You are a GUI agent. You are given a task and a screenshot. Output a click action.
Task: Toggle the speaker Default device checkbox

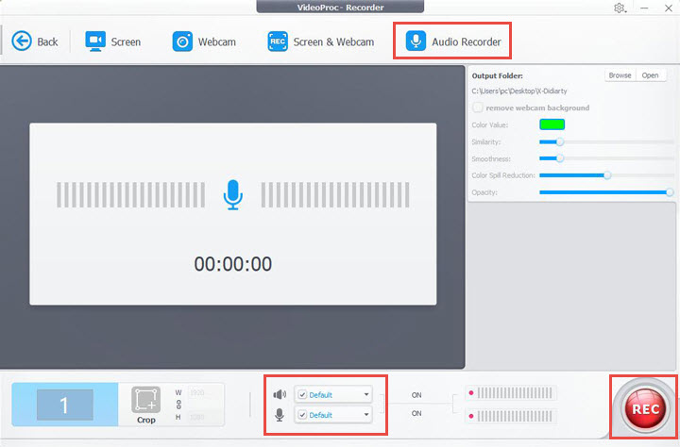(x=303, y=394)
